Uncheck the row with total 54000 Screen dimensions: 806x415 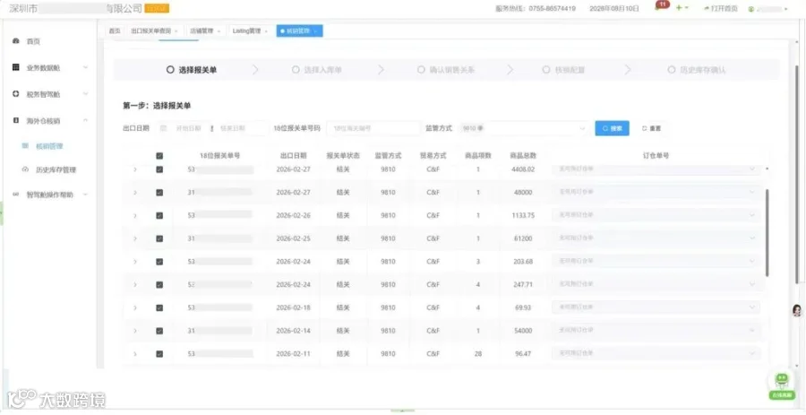tap(159, 331)
